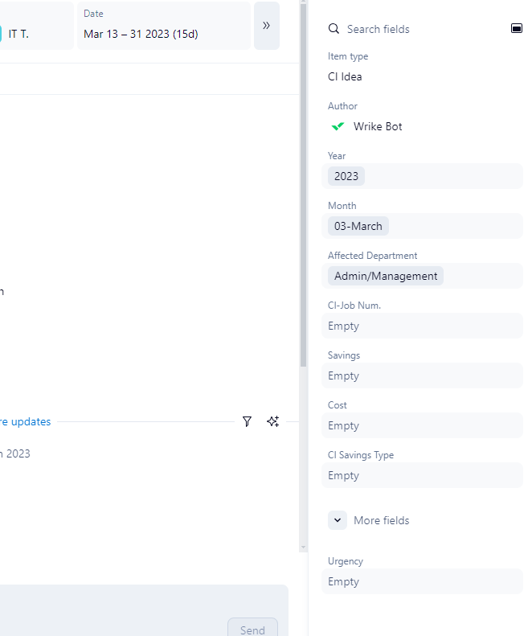Expand the More fields chevron

tap(338, 520)
